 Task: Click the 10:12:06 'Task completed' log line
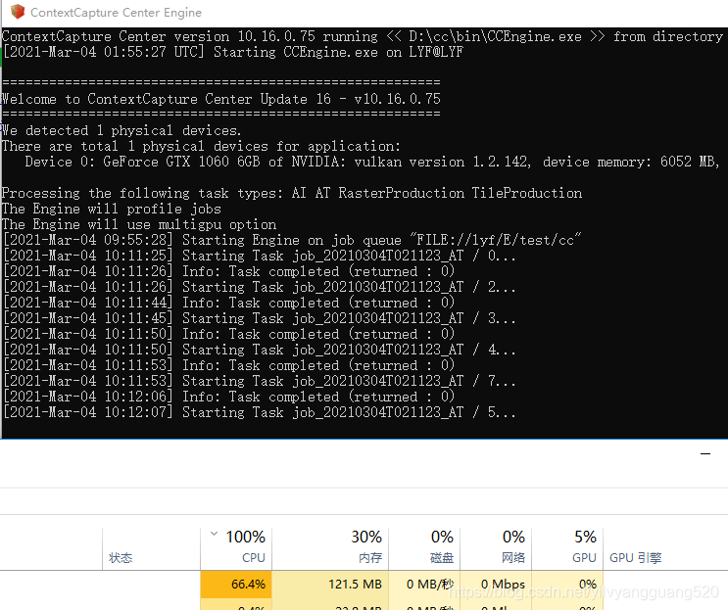229,397
